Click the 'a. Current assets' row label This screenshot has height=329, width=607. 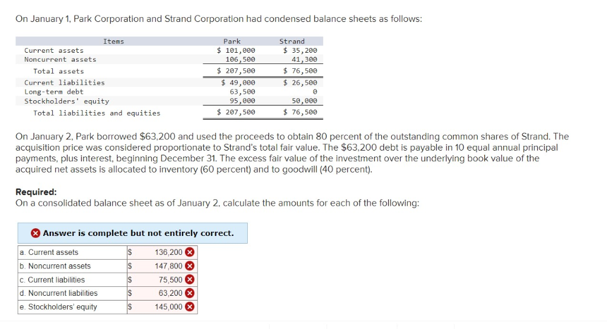[x=49, y=253]
